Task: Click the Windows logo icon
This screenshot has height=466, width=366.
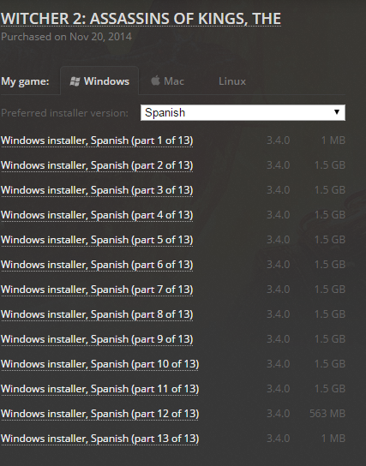Action: [x=75, y=81]
